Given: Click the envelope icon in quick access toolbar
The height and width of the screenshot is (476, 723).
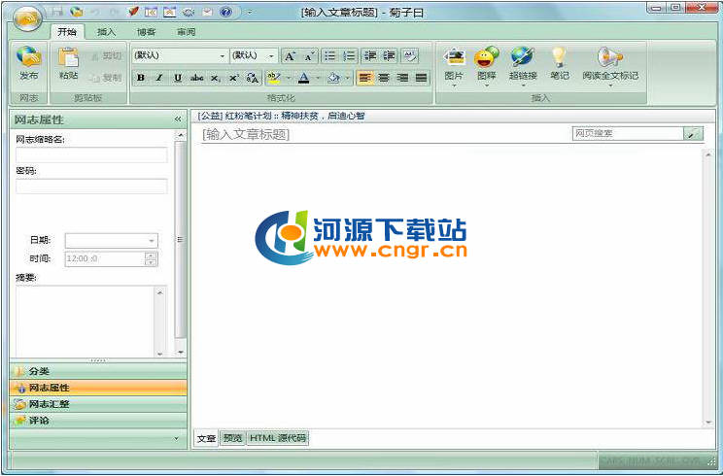Looking at the screenshot, I should (207, 12).
